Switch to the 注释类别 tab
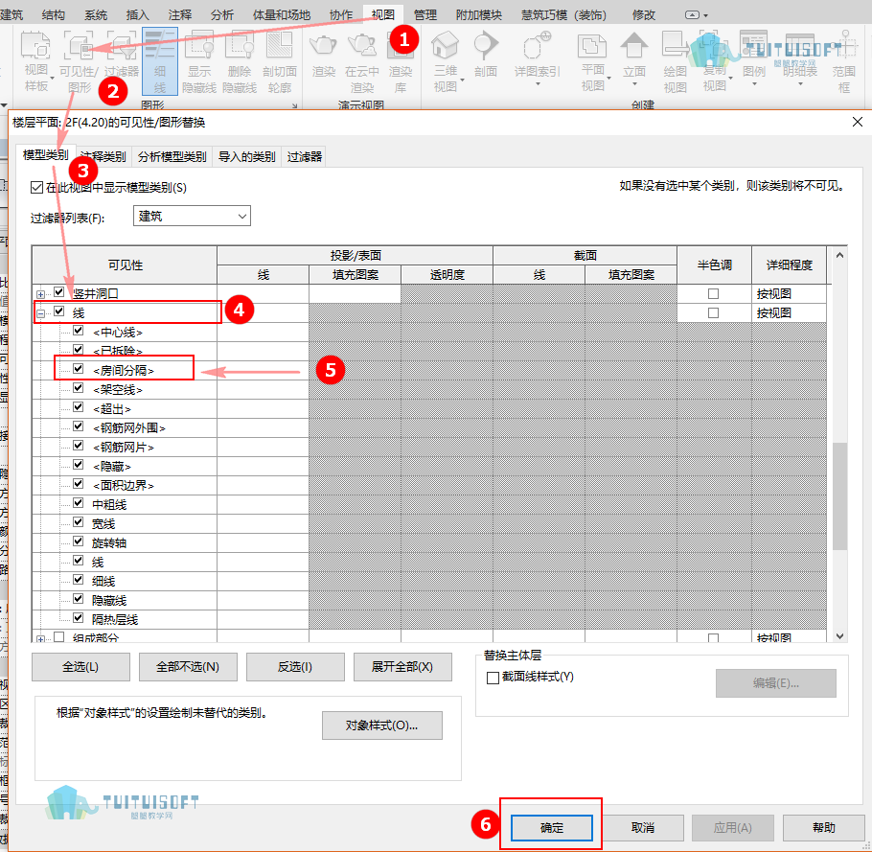This screenshot has width=872, height=852. pos(103,157)
